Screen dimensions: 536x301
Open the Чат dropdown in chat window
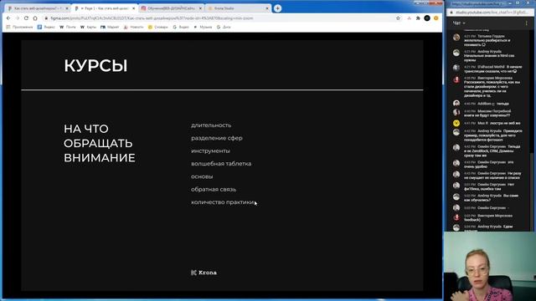click(x=459, y=23)
